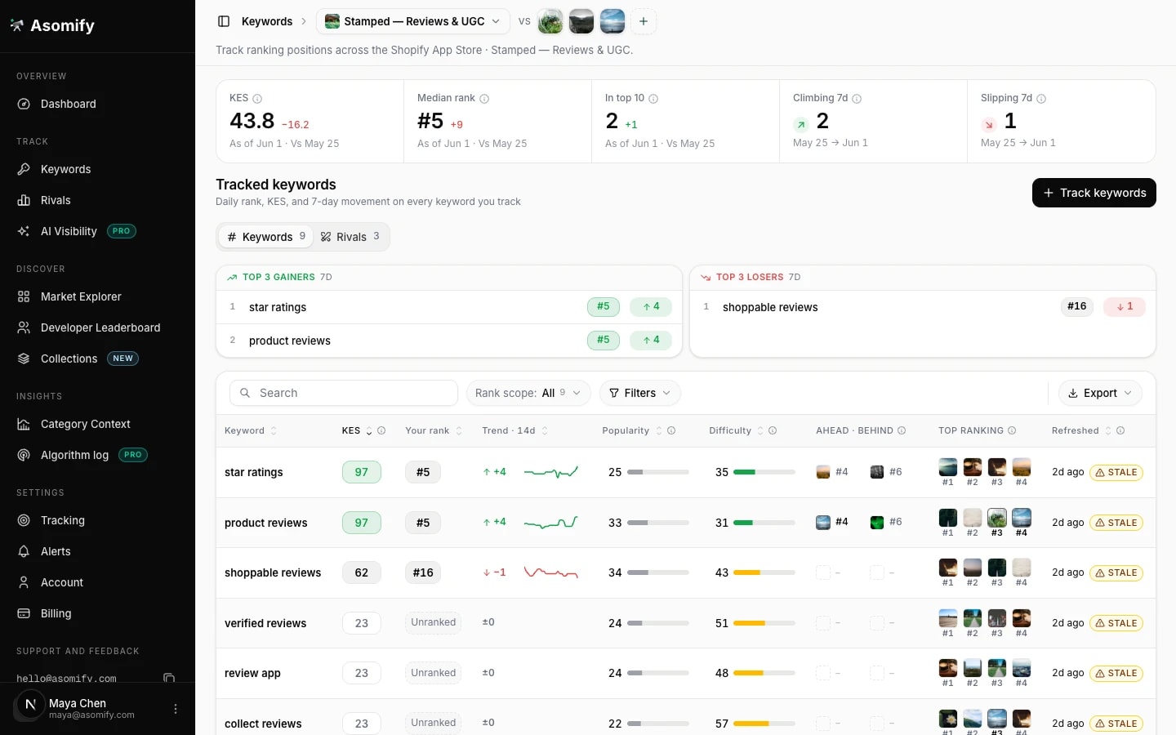Image resolution: width=1176 pixels, height=735 pixels.
Task: Show Top Ranking column info icon
Action: pyautogui.click(x=1012, y=430)
